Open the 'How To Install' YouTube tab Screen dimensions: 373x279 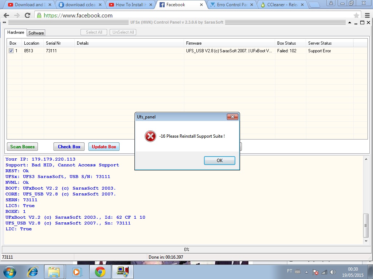[130, 4]
